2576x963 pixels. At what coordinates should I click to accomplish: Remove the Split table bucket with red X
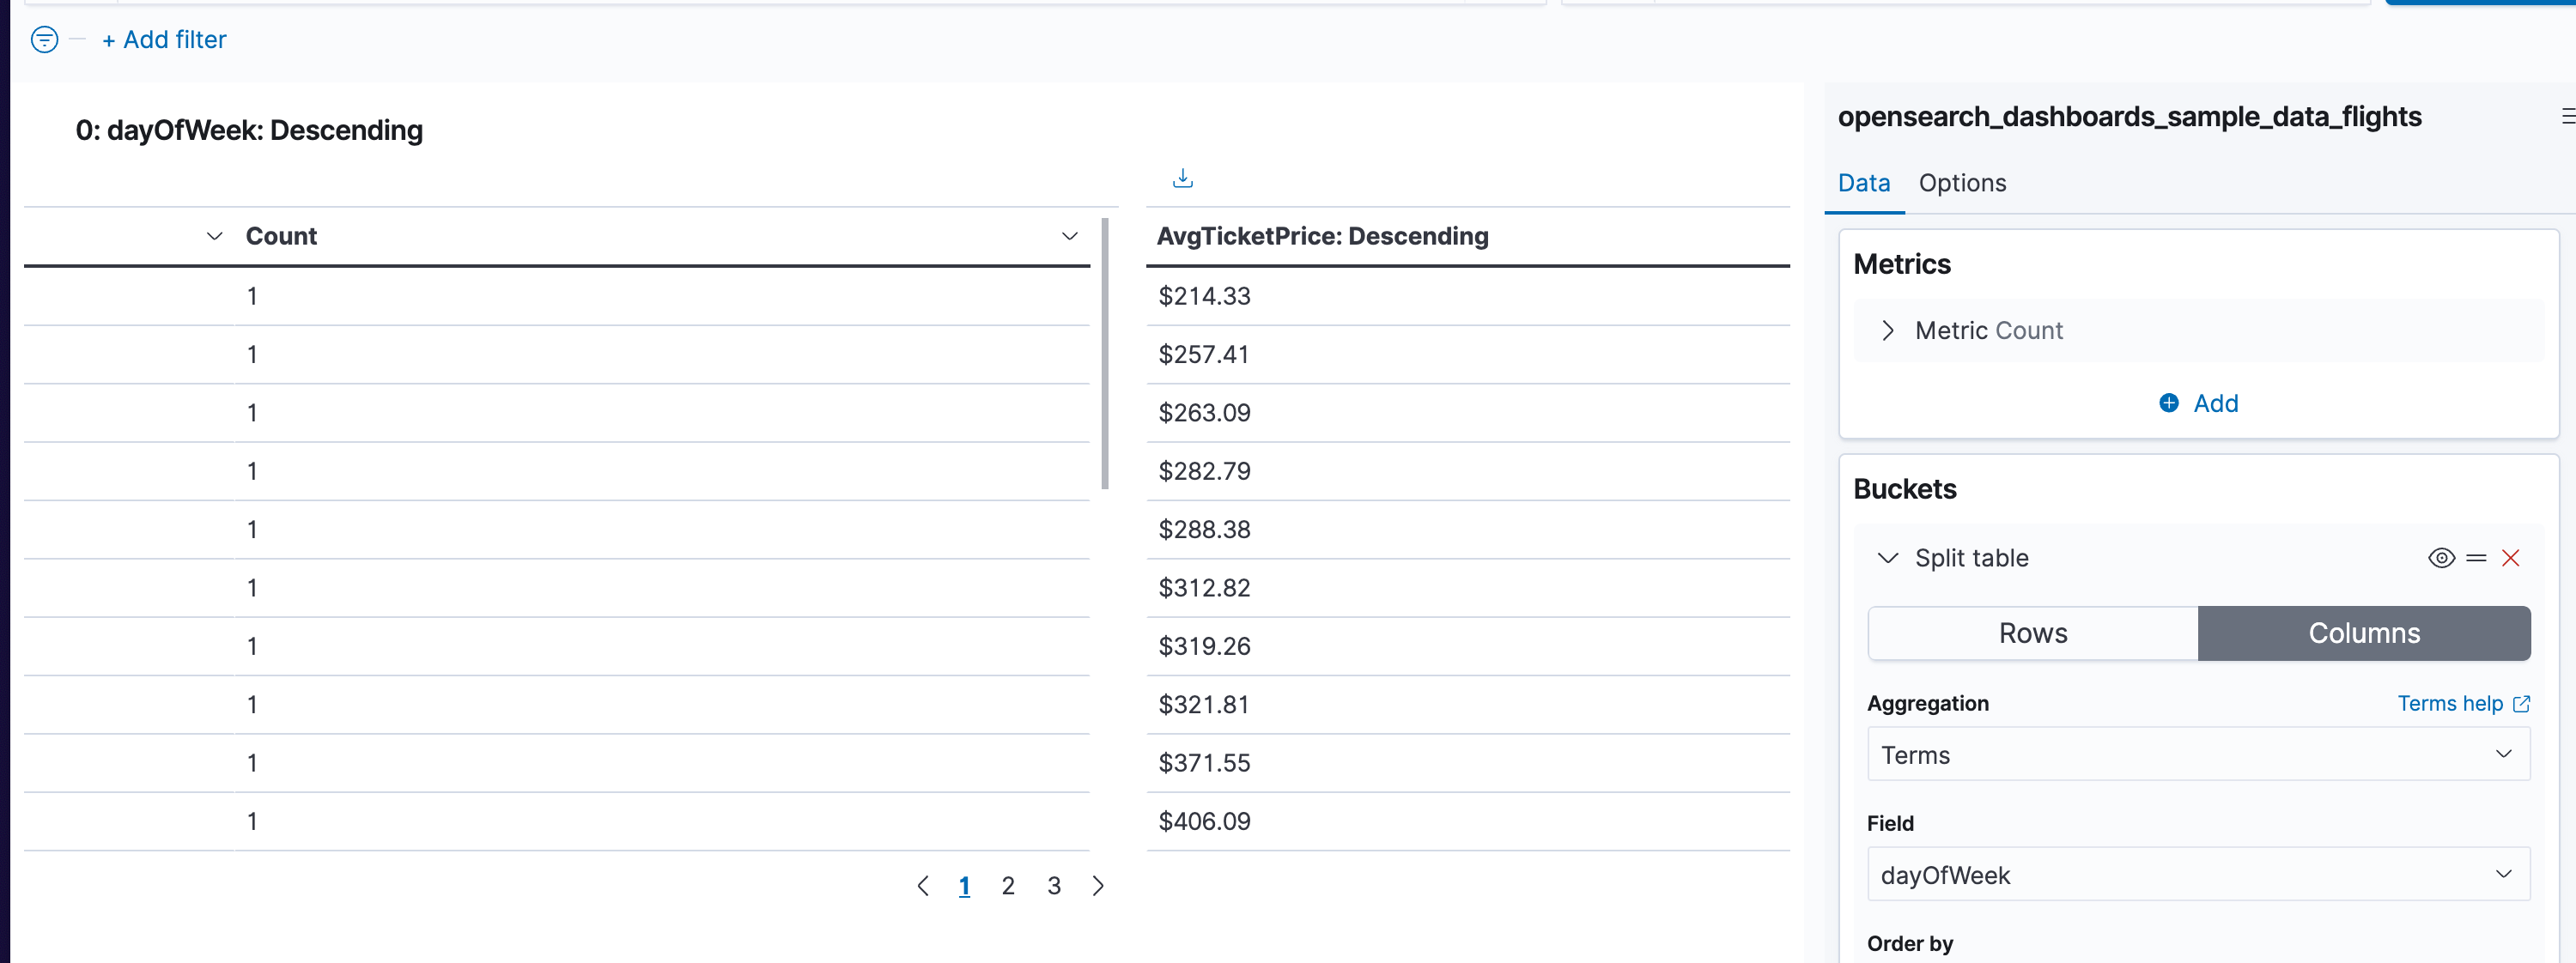coord(2511,558)
